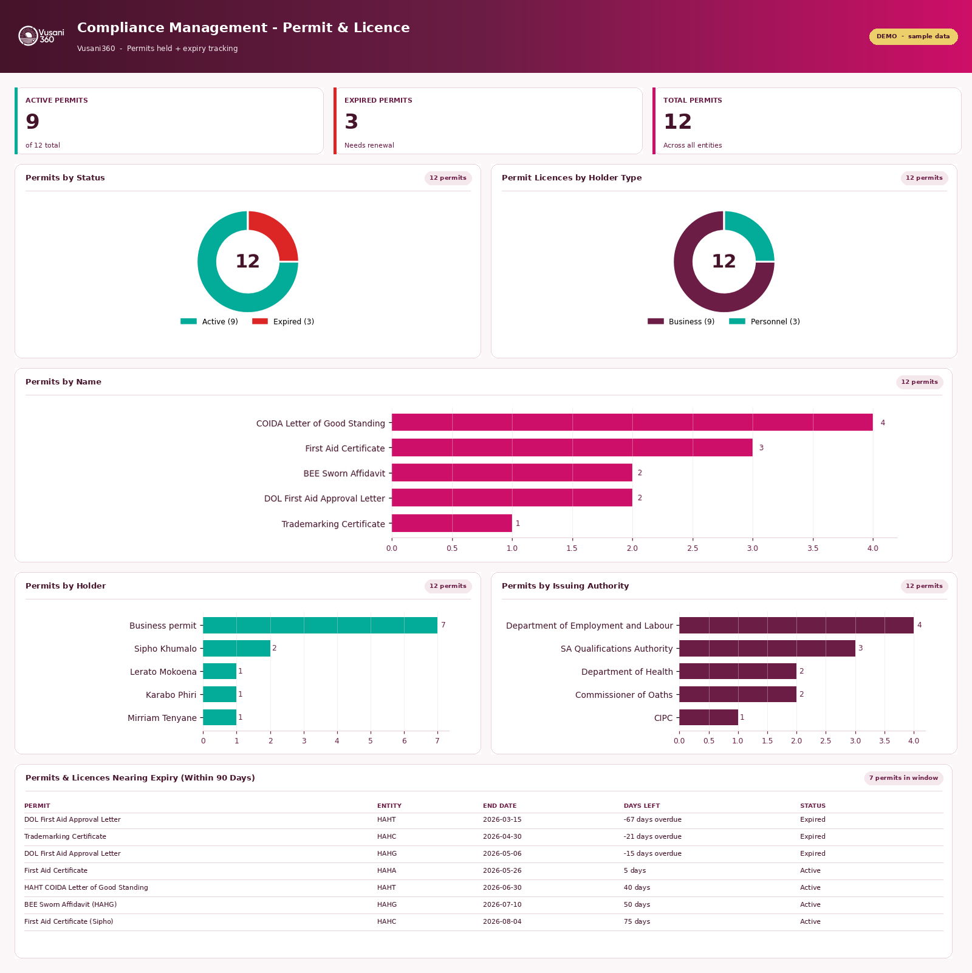Click the COIDA Letter of Good Standing bar
Image resolution: width=972 pixels, height=973 pixels.
point(632,422)
